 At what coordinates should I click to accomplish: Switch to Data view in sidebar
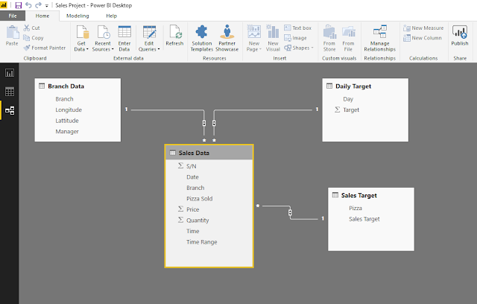coord(10,92)
